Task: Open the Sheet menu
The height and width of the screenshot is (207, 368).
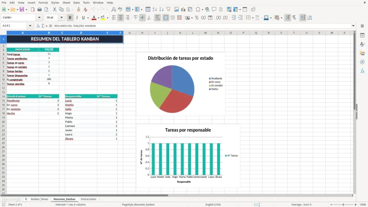Action: pyautogui.click(x=66, y=3)
